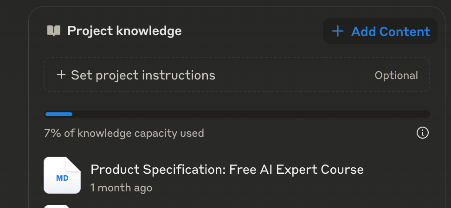Click the Add Content text label
The height and width of the screenshot is (208, 451).
[390, 31]
